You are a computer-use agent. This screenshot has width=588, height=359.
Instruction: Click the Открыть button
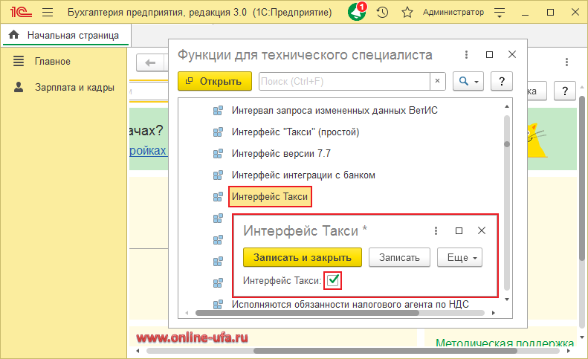[215, 81]
